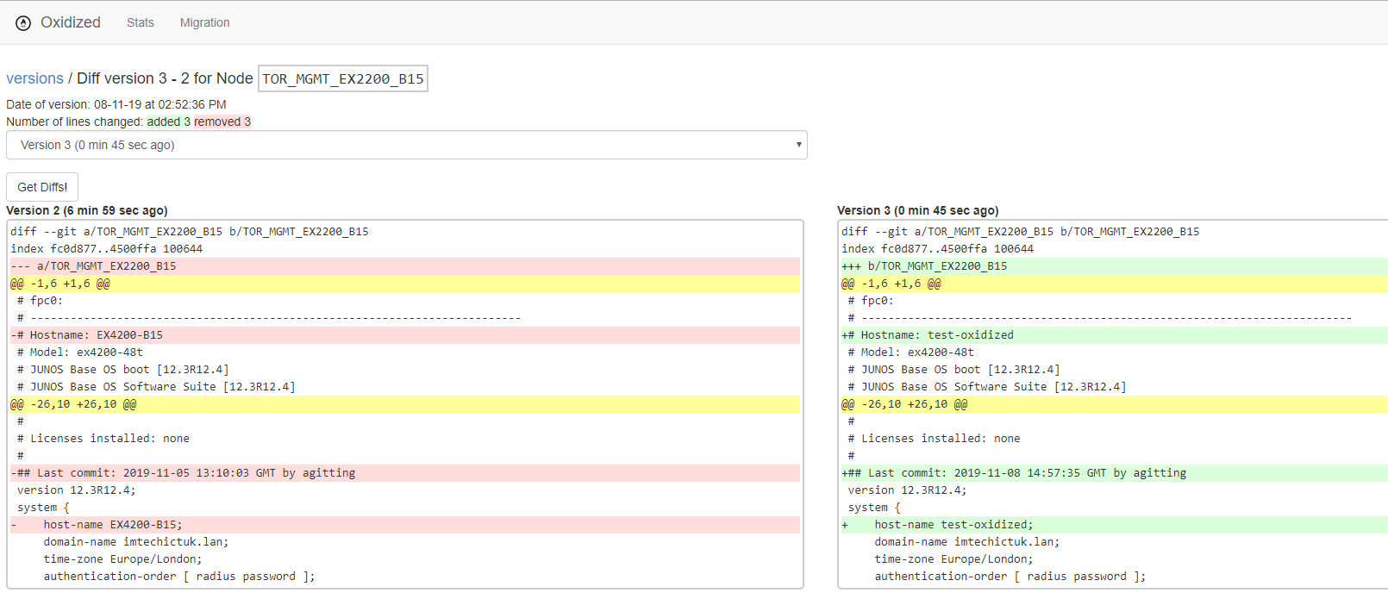This screenshot has width=1388, height=599.
Task: Follow the versions breadcrumb link
Action: point(34,78)
